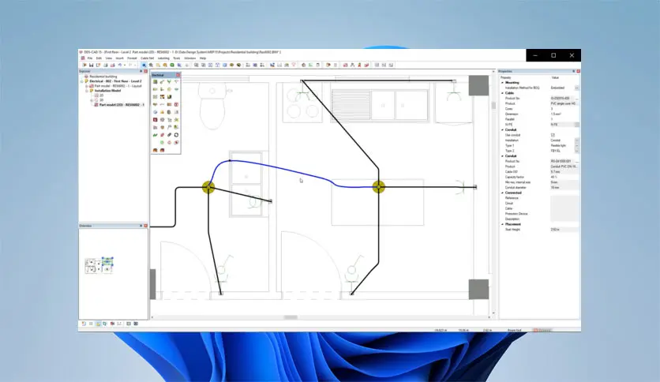
Task: Close the Electrical toolbox palette
Action: coord(178,75)
